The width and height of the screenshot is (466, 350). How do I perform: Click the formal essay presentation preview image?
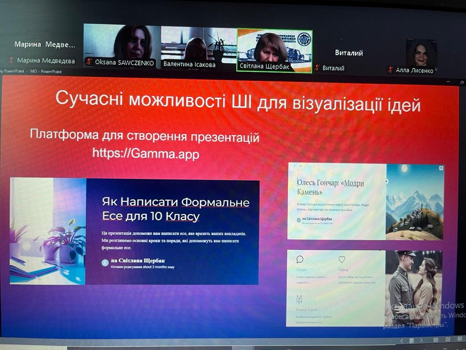[x=135, y=231]
